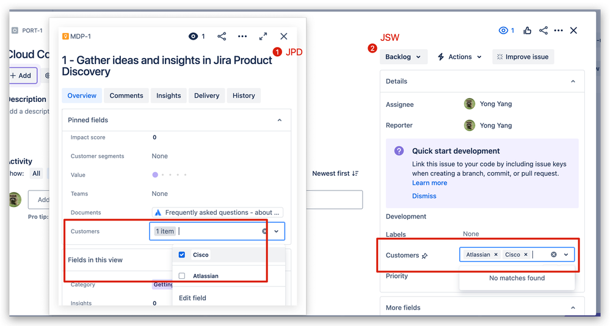Toggle JSW Customers dropdown chevron
The width and height of the screenshot is (610, 326).
coord(566,255)
